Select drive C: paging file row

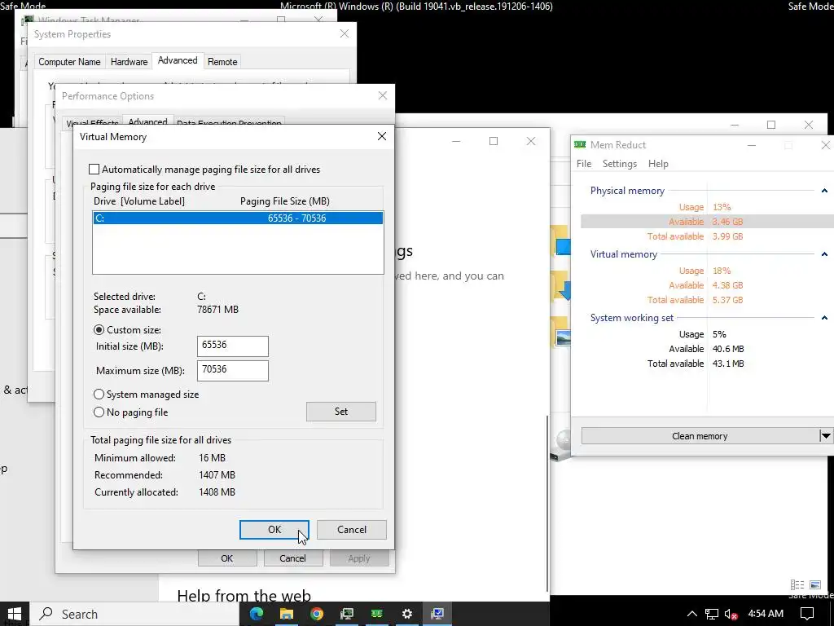[238, 218]
